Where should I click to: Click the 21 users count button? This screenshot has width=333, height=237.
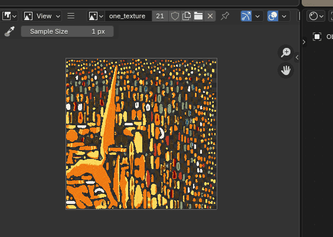point(160,16)
